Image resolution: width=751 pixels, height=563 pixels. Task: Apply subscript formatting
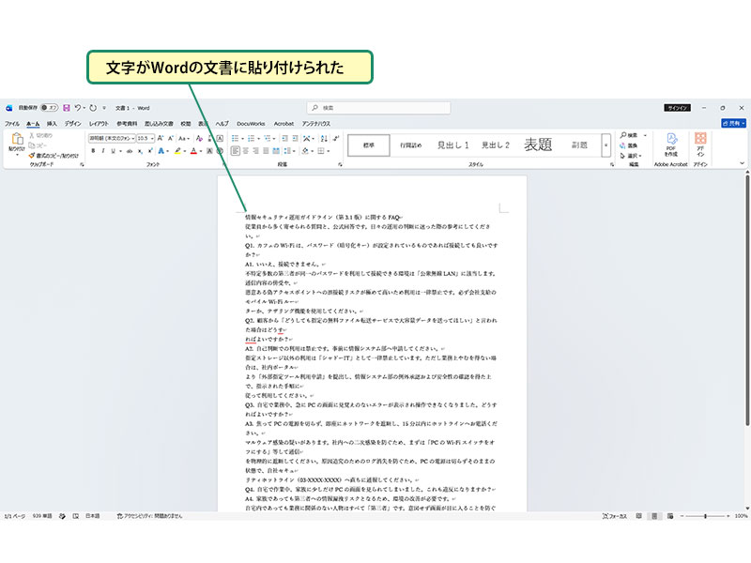pyautogui.click(x=140, y=151)
